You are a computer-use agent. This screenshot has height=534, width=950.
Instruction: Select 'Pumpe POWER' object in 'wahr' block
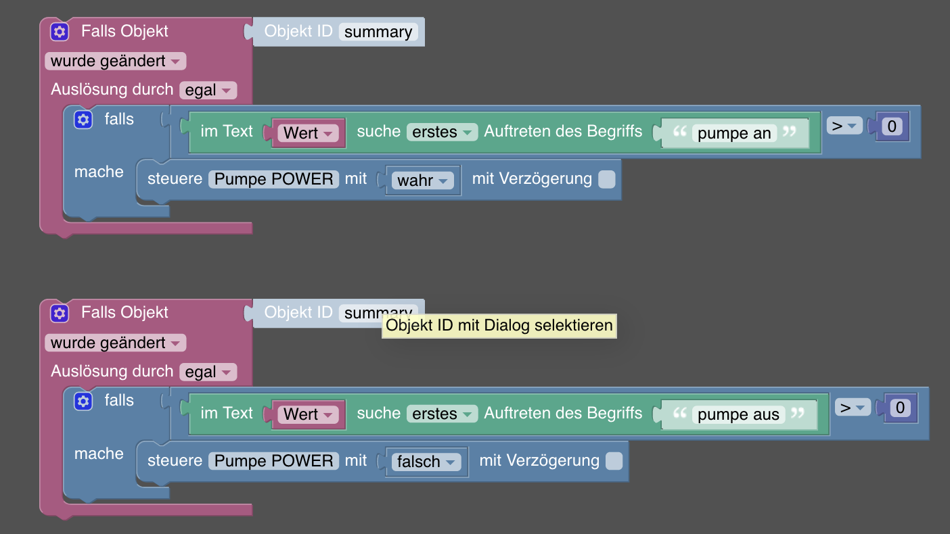click(274, 179)
